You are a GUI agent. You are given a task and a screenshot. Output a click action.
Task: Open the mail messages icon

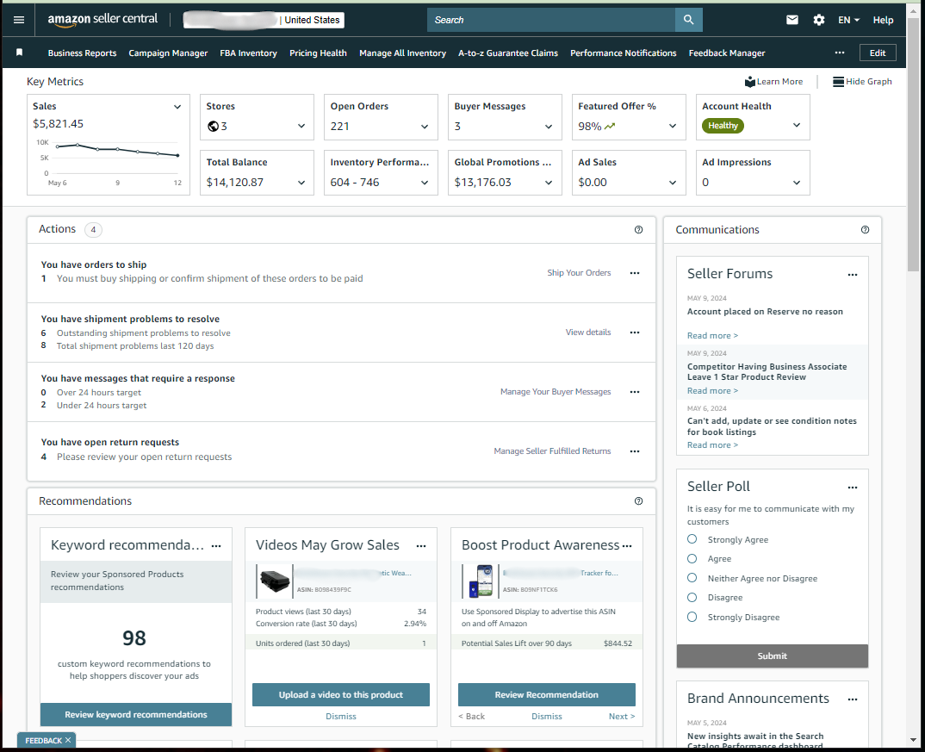(792, 20)
